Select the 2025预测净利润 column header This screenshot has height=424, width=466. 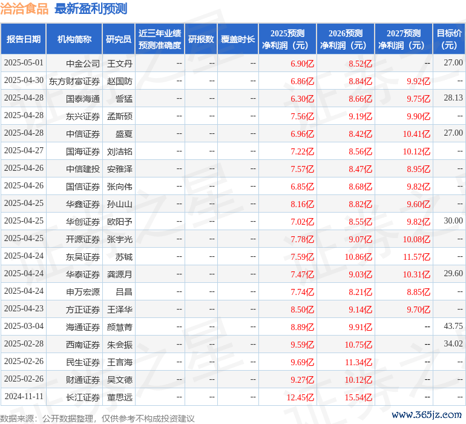click(287, 39)
